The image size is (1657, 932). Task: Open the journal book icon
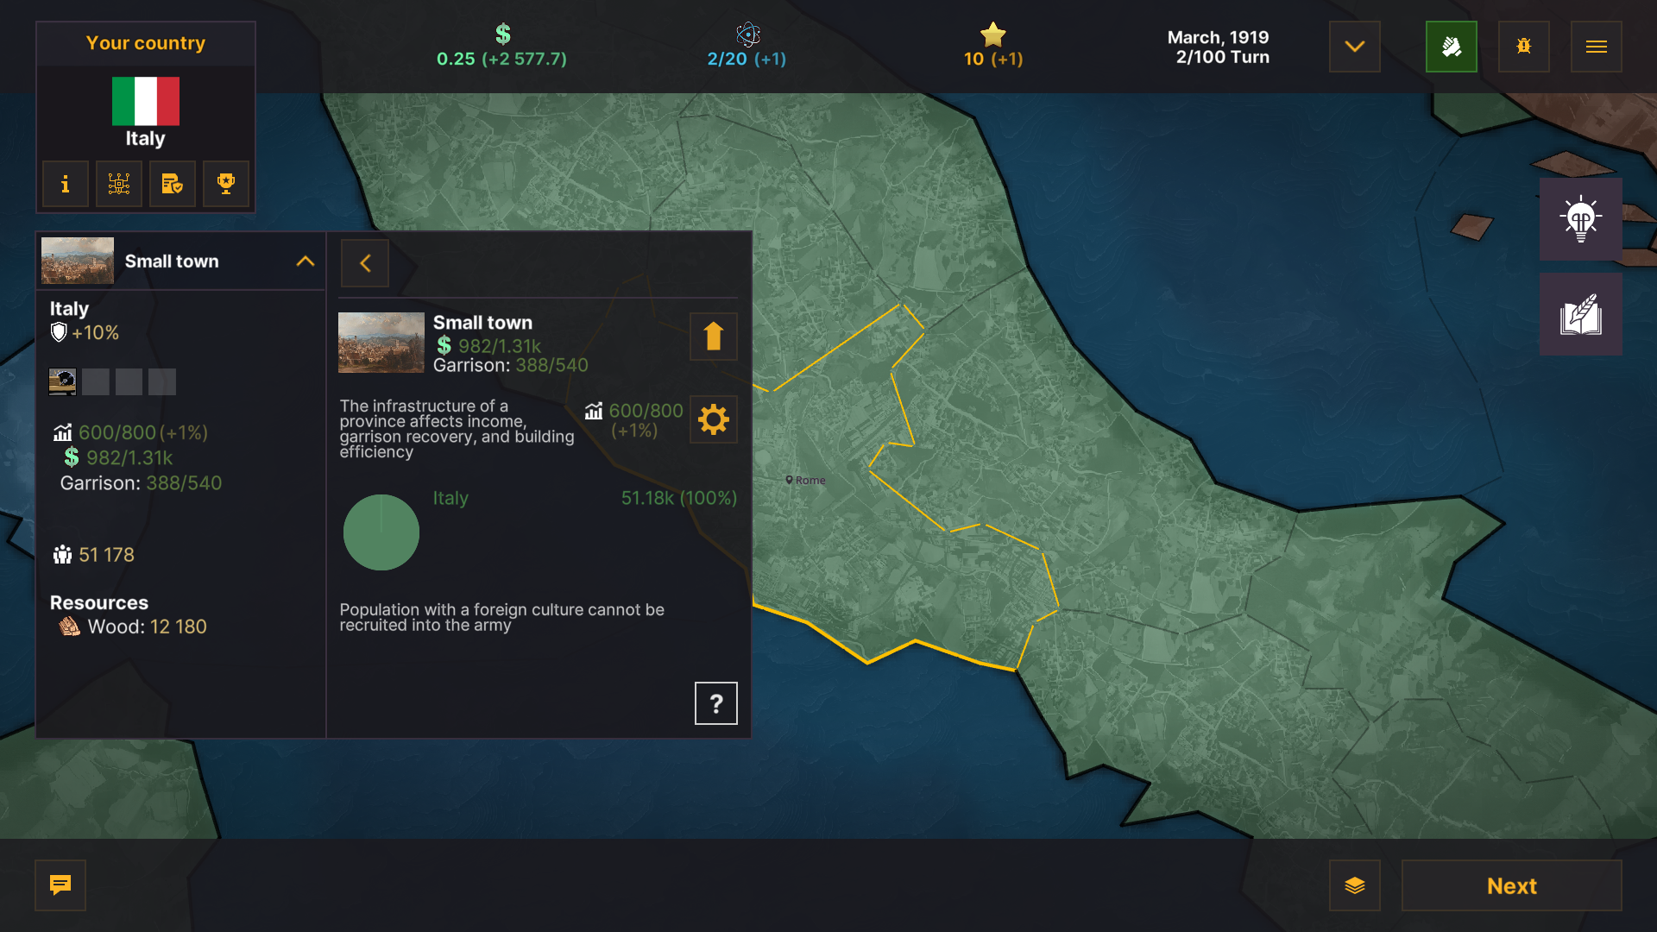pos(1580,313)
